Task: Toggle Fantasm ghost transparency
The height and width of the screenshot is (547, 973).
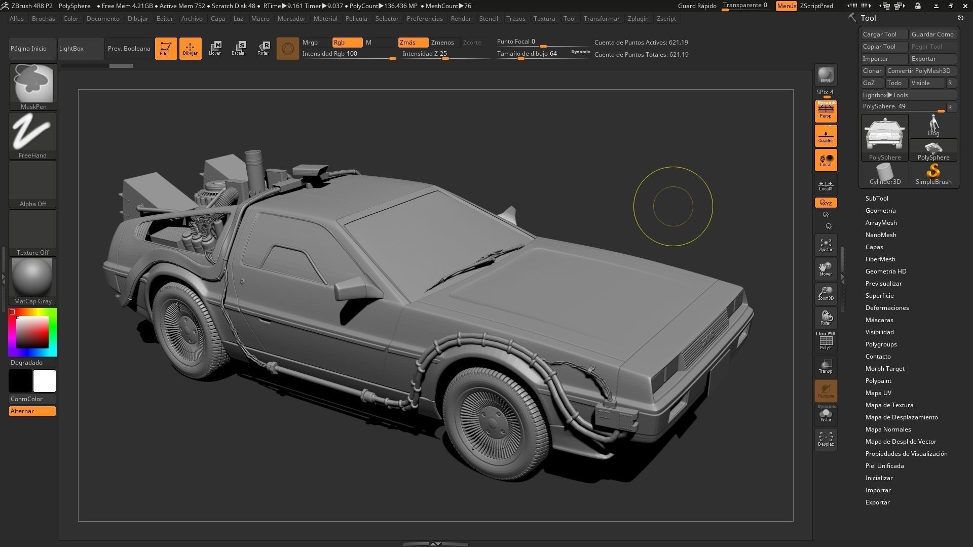Action: [826, 391]
